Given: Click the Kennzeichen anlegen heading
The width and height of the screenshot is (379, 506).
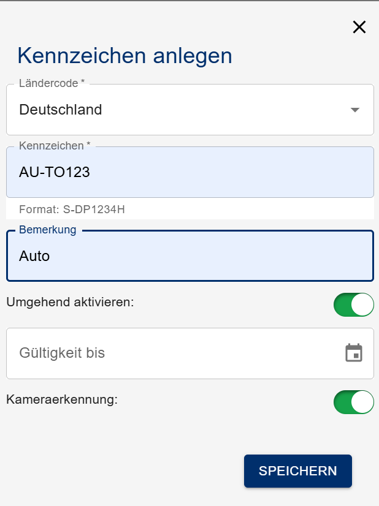Looking at the screenshot, I should click(124, 55).
